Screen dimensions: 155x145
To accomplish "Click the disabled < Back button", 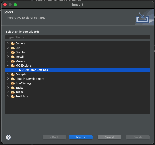I will click(x=54, y=137).
